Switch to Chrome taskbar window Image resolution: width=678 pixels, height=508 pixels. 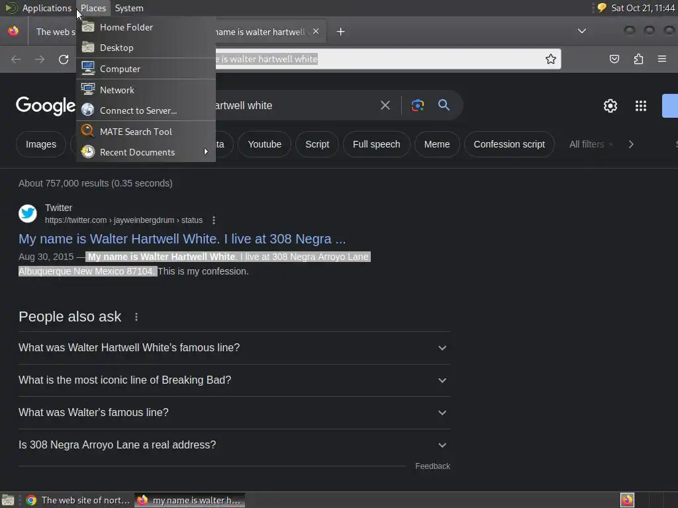pos(78,500)
